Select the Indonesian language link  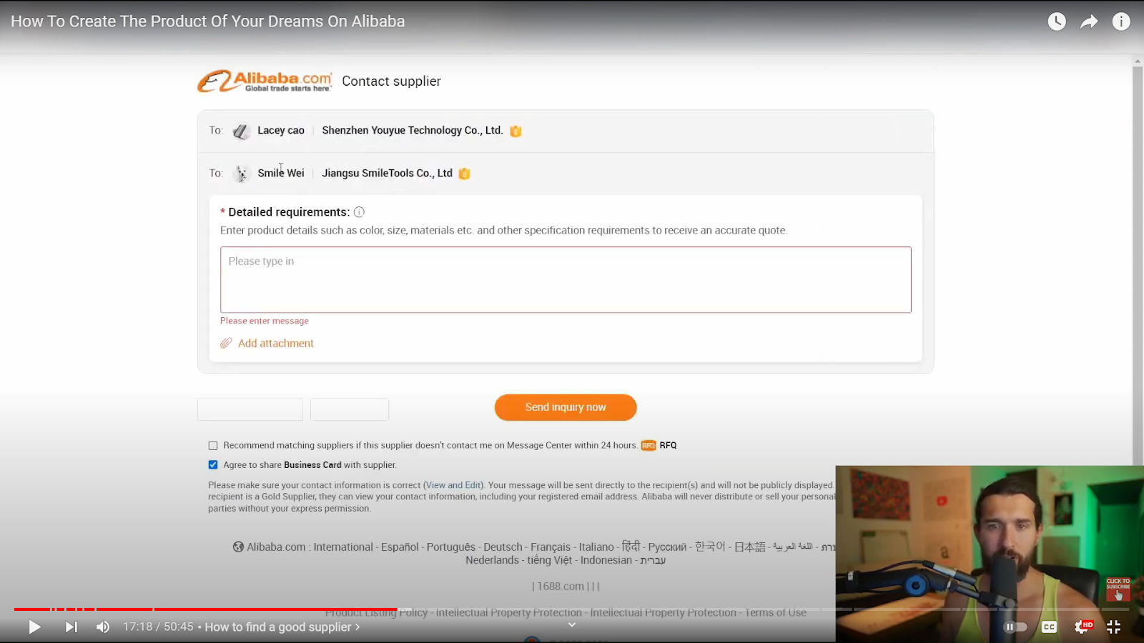point(606,560)
